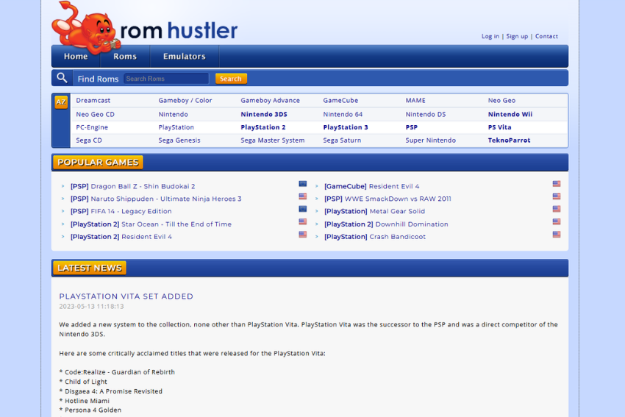625x417 pixels.
Task: Open the PlayStation Vita Set Added headline
Action: [126, 296]
